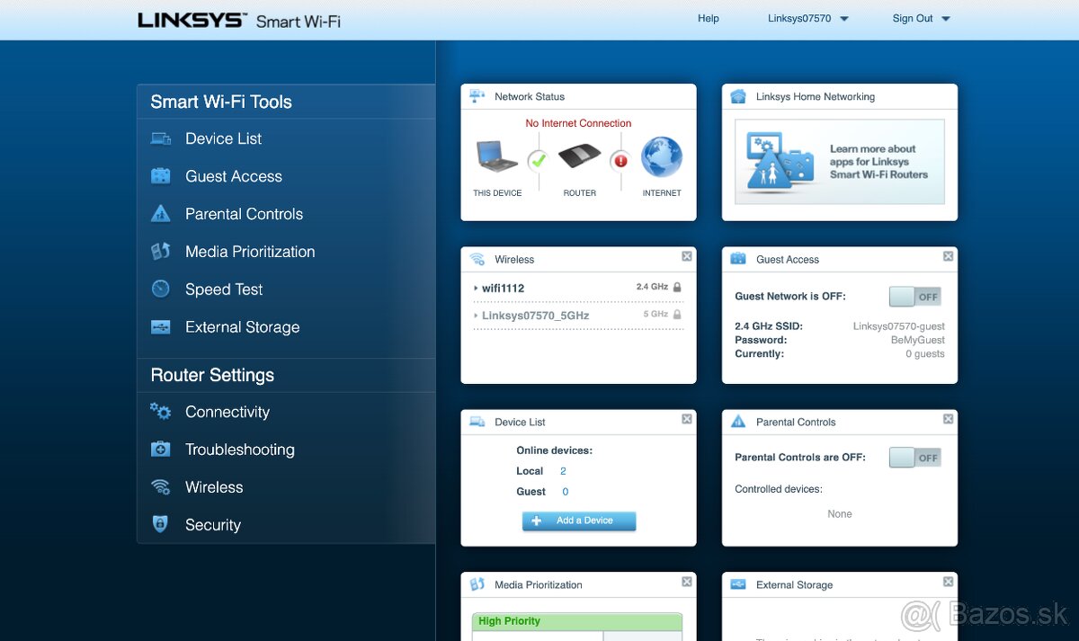Viewport: 1079px width, 641px height.
Task: Click the External Storage sidebar icon
Action: click(161, 327)
